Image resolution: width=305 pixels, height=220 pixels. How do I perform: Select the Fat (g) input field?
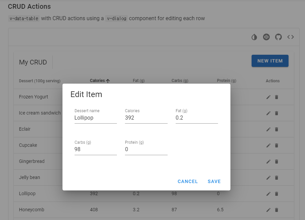click(197, 118)
